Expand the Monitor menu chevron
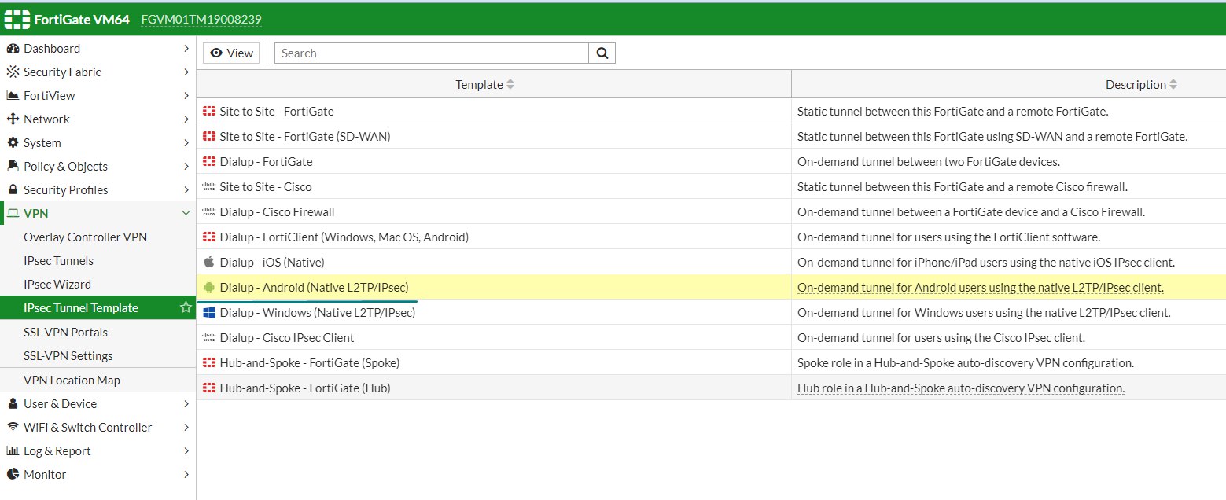This screenshot has height=500, width=1226. click(x=186, y=475)
